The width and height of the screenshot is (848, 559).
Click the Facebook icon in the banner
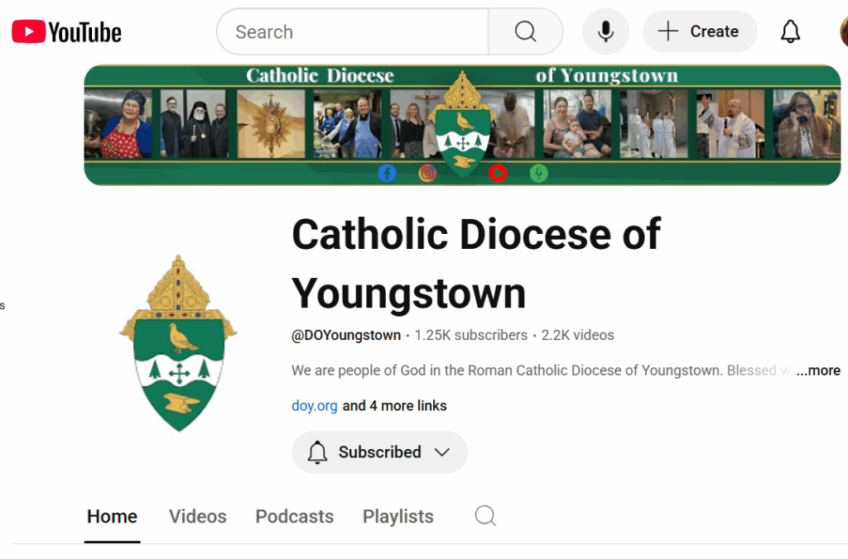pos(387,173)
